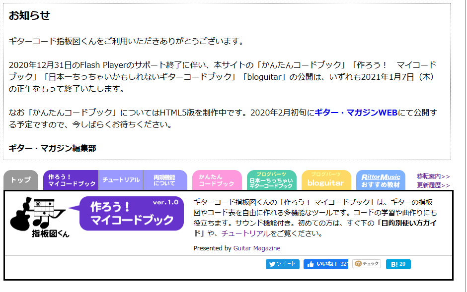Viewport: 467px width, 292px height.
Task: Click the 指板図くん guitar logo
Action: pyautogui.click(x=39, y=218)
